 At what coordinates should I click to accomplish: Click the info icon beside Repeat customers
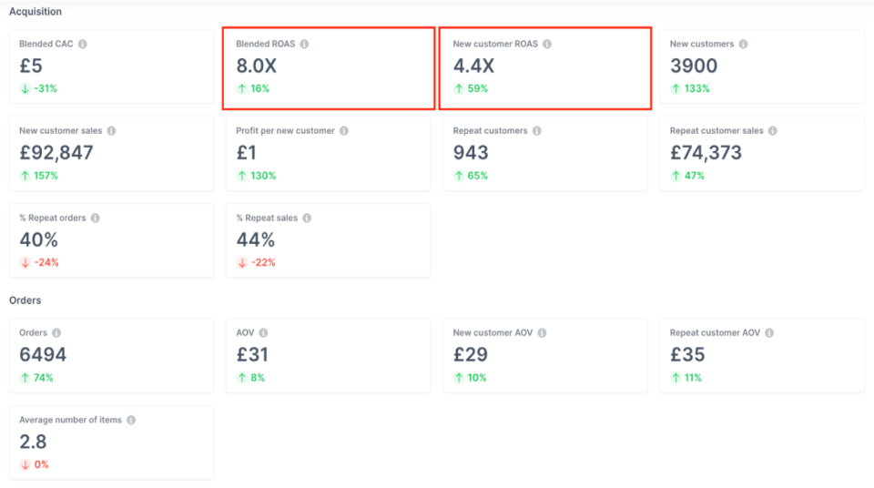point(537,131)
